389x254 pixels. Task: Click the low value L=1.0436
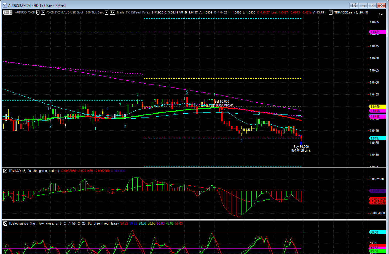249,12
